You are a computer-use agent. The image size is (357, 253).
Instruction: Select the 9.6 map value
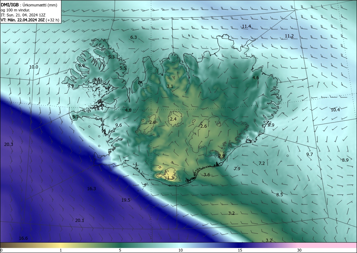pos(119,125)
